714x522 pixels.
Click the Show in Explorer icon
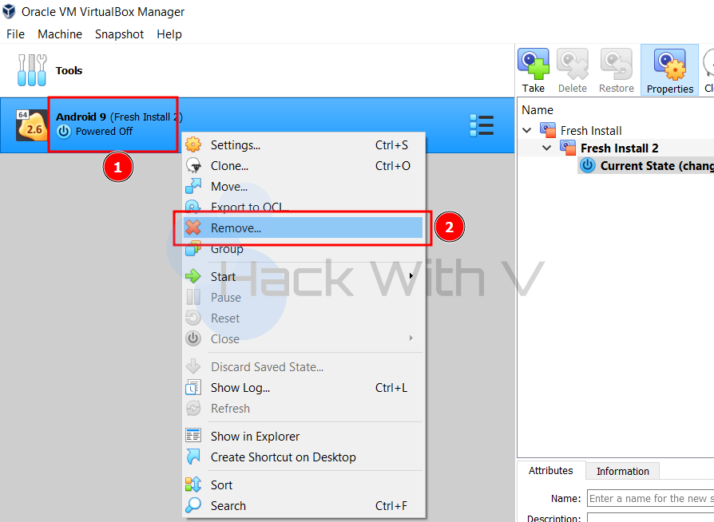[x=193, y=436]
